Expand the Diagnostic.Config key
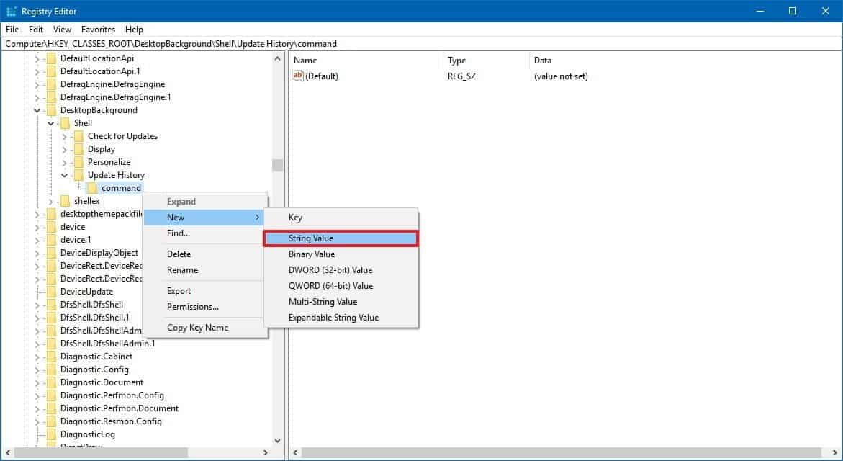This screenshot has height=461, width=843. tap(37, 370)
